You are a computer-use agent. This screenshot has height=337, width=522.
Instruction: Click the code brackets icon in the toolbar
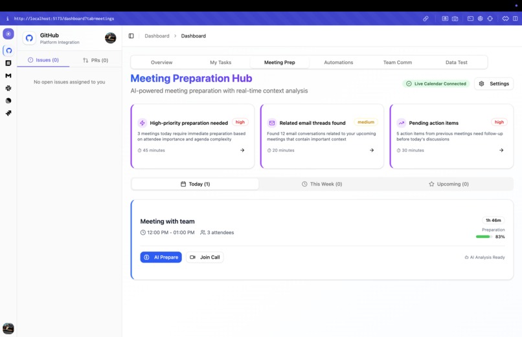point(505,19)
